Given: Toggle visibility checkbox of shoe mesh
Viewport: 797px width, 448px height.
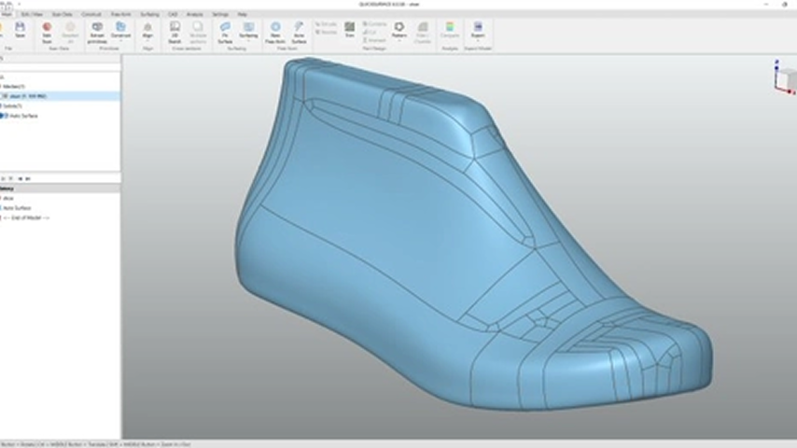Looking at the screenshot, I should point(5,95).
